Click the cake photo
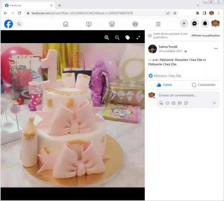 point(73,115)
